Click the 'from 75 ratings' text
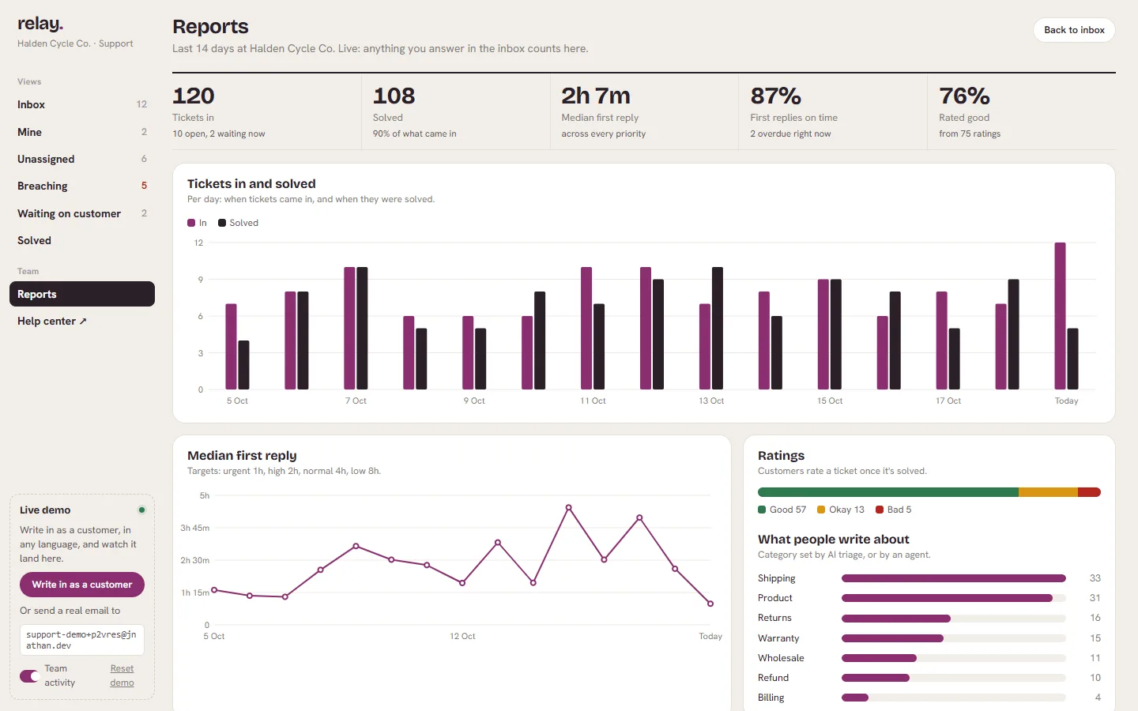This screenshot has height=711, width=1138. (970, 134)
